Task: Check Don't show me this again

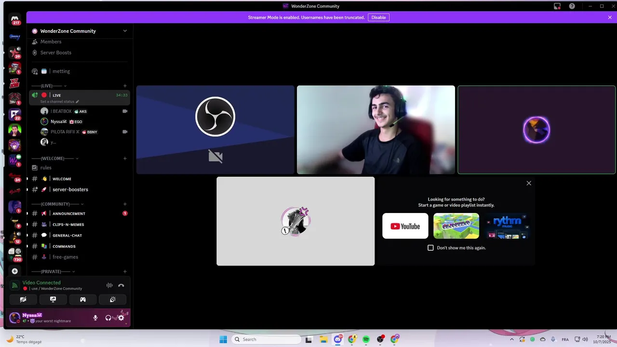Action: pos(430,248)
